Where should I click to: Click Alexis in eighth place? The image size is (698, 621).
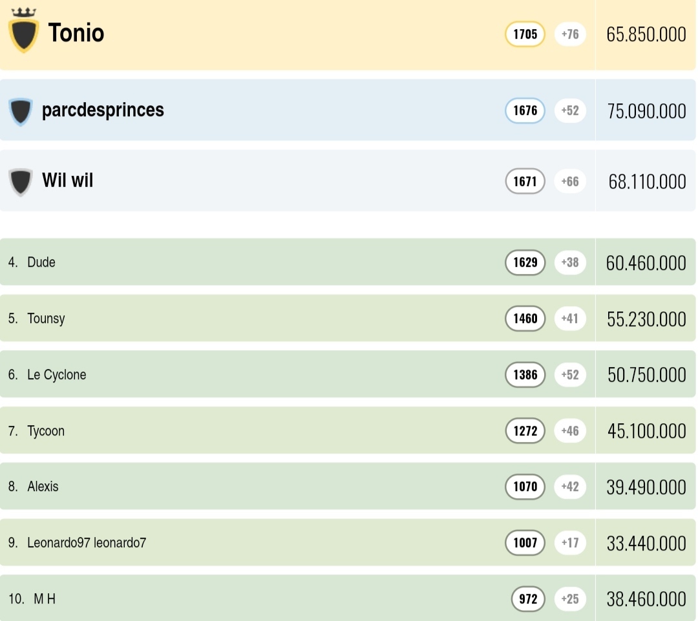(x=43, y=487)
